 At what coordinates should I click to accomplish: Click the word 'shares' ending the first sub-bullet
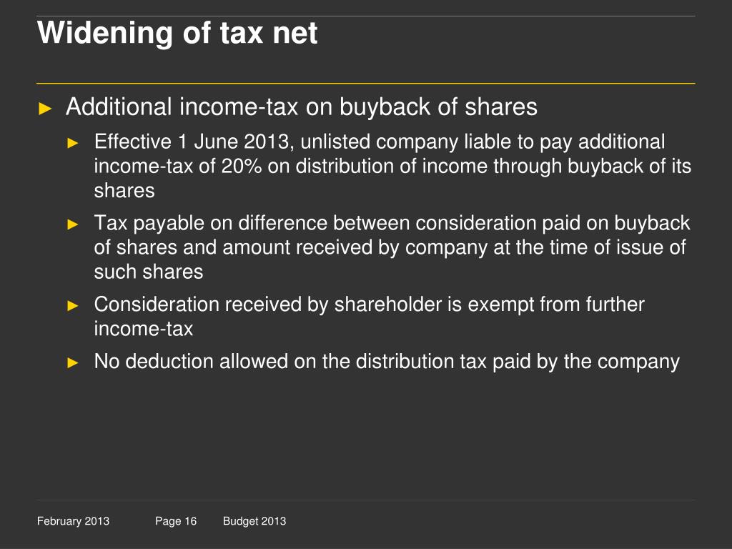(124, 190)
